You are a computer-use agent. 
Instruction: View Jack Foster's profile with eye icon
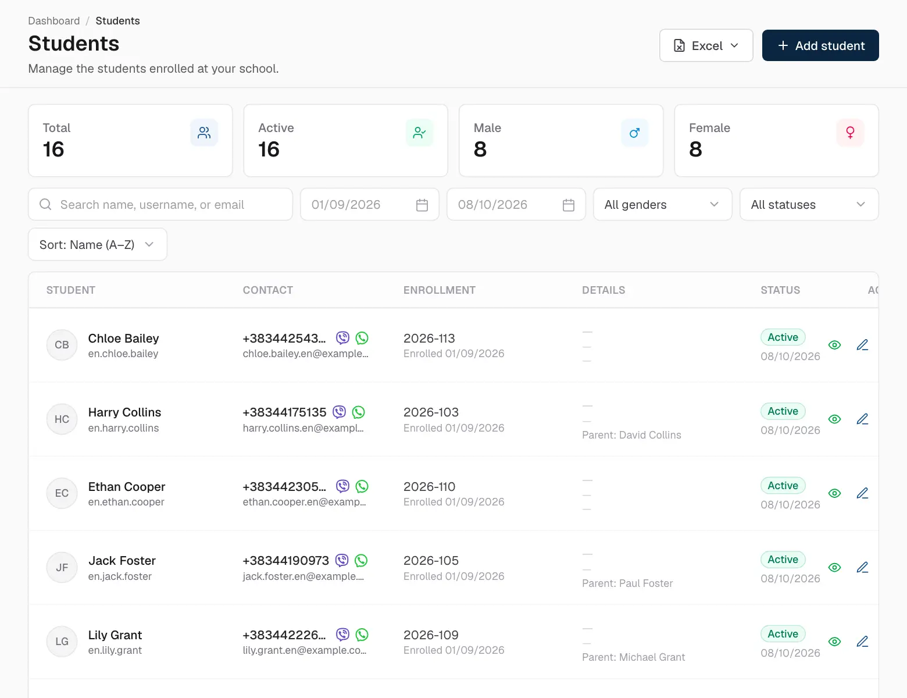pos(834,568)
